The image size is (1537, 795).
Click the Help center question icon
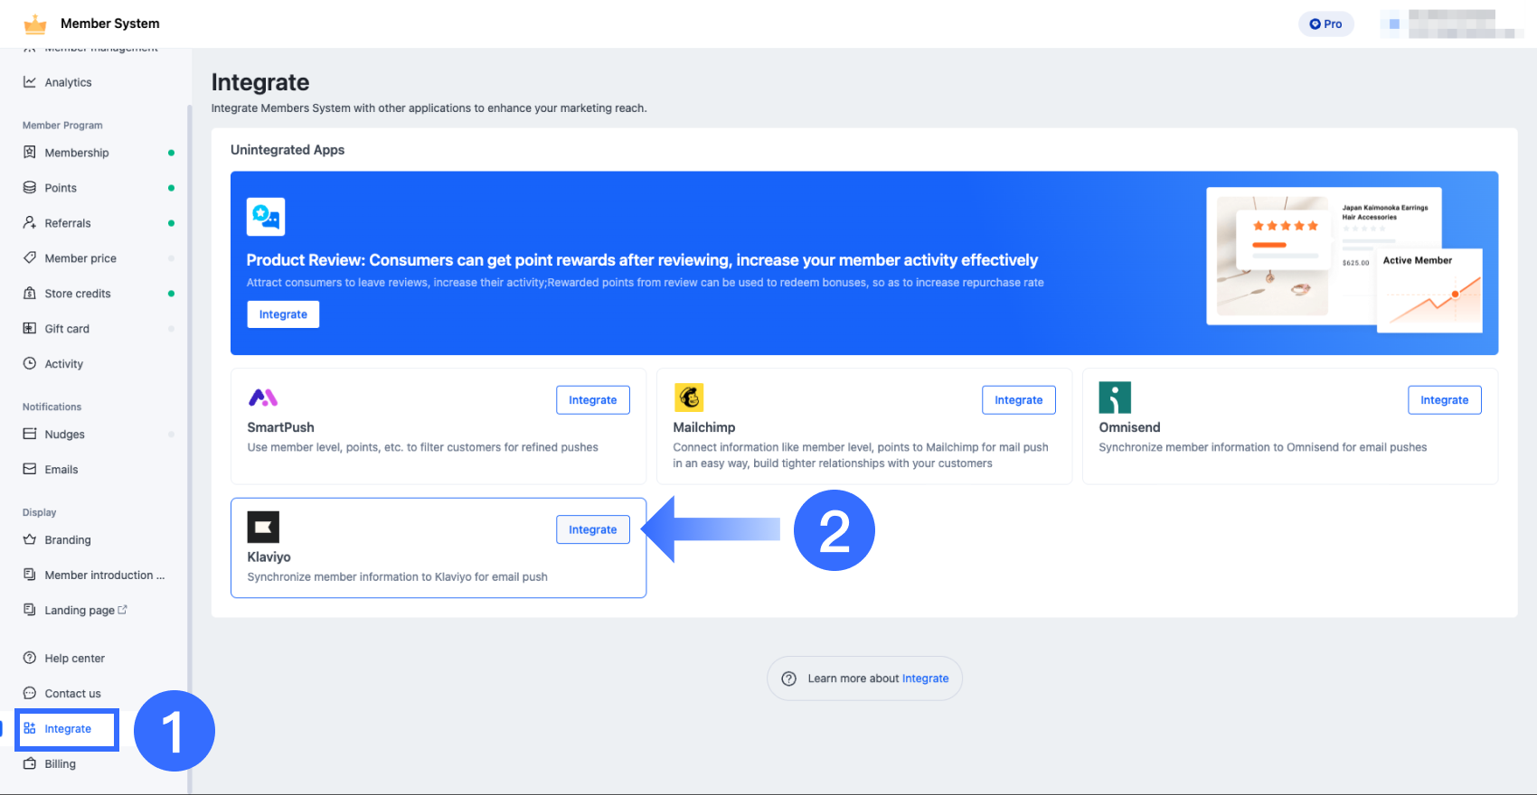pos(30,659)
